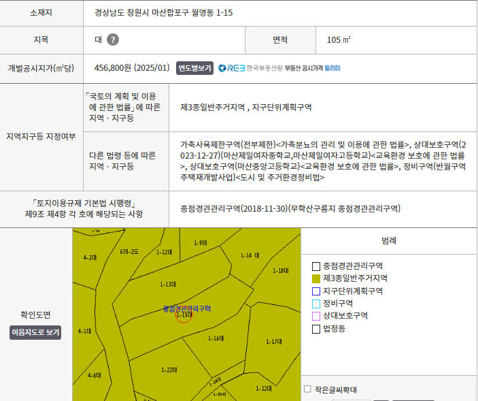Click the 중점경관관리구역 legend box icon
Viewport: 478px width, 401px height.
coord(315,266)
